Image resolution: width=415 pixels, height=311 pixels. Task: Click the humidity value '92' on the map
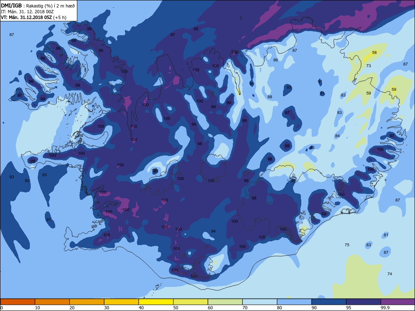pos(27,181)
